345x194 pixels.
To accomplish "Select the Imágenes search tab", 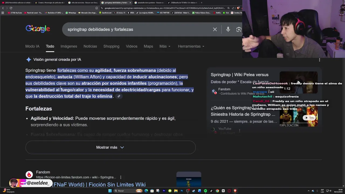I will pyautogui.click(x=69, y=46).
